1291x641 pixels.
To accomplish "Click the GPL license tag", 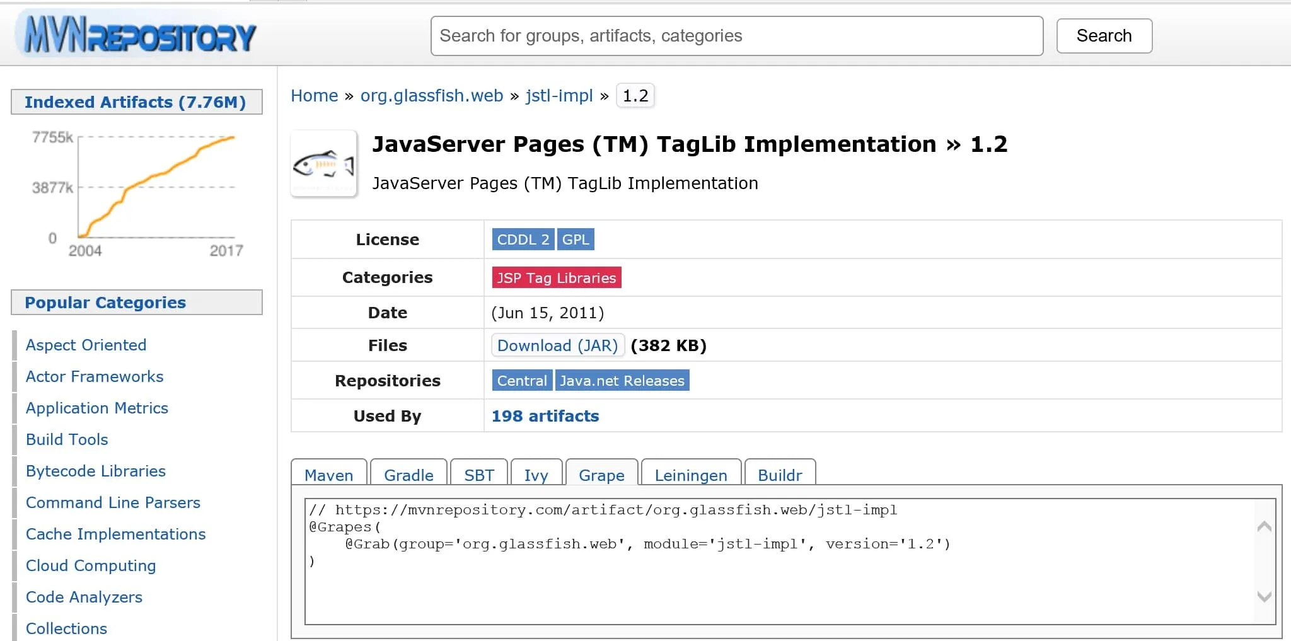I will pos(576,240).
